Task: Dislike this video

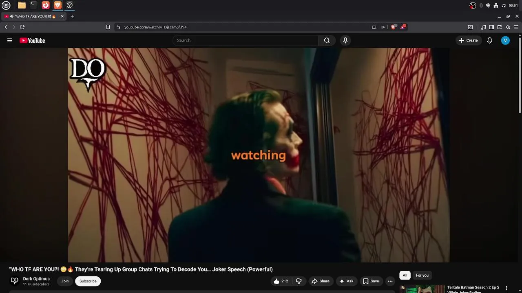Action: 299,281
